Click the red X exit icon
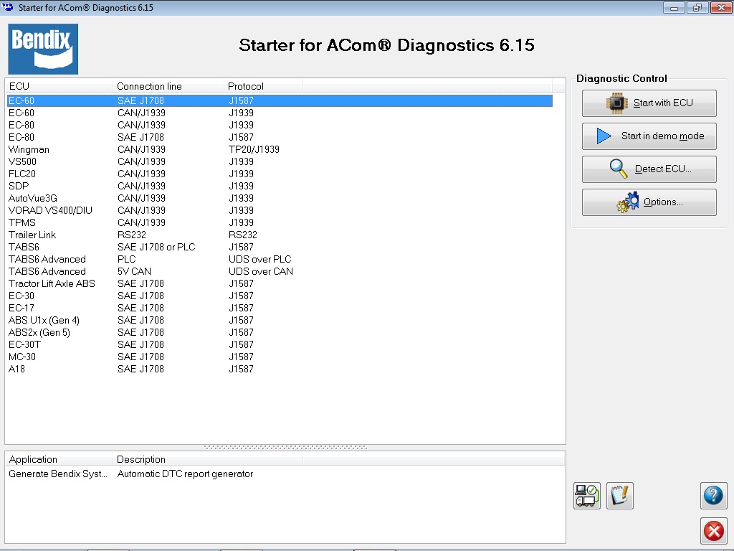 click(x=713, y=531)
